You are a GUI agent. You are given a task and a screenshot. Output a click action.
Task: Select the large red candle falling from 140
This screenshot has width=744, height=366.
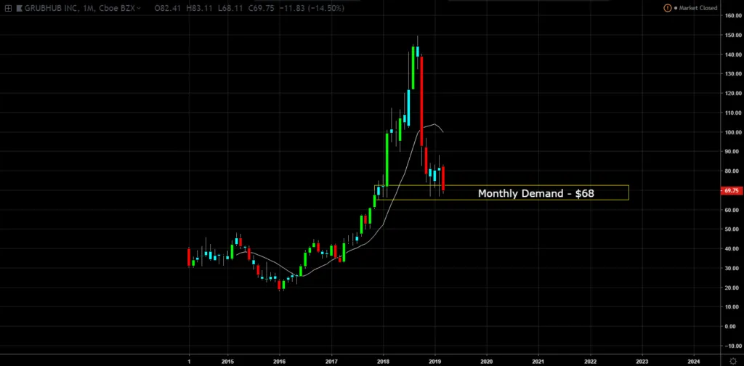click(421, 100)
